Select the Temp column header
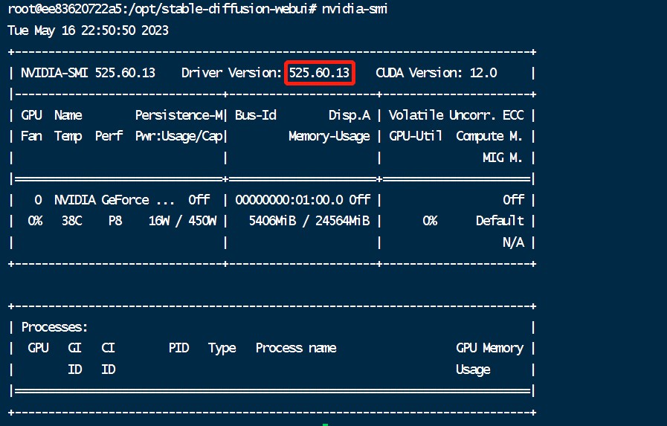This screenshot has height=426, width=667. [x=68, y=137]
